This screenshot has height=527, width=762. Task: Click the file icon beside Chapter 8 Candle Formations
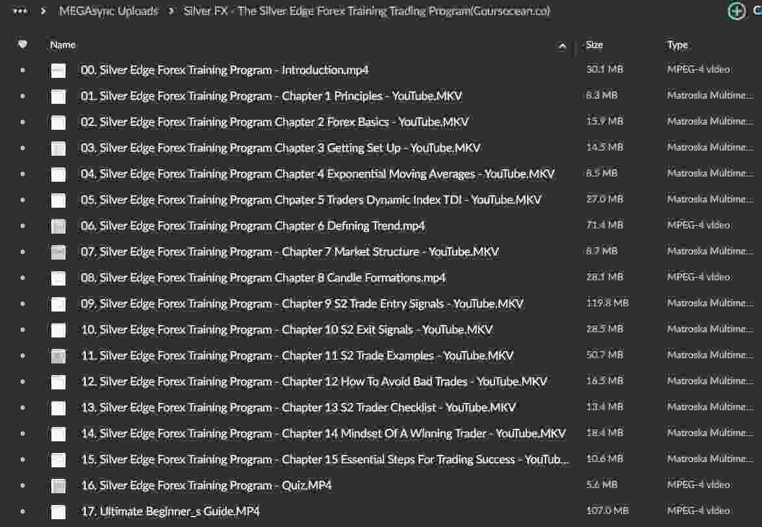click(58, 277)
